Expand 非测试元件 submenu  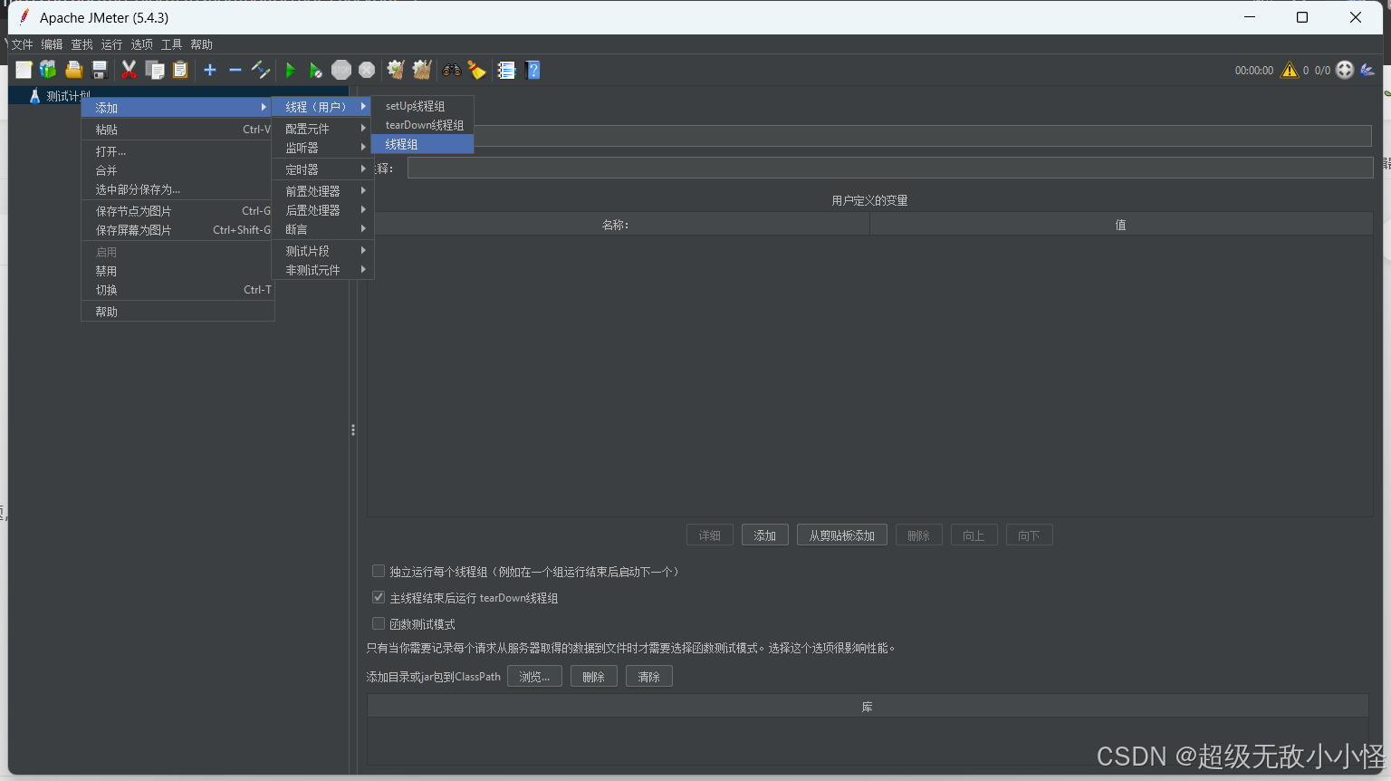pyautogui.click(x=322, y=270)
